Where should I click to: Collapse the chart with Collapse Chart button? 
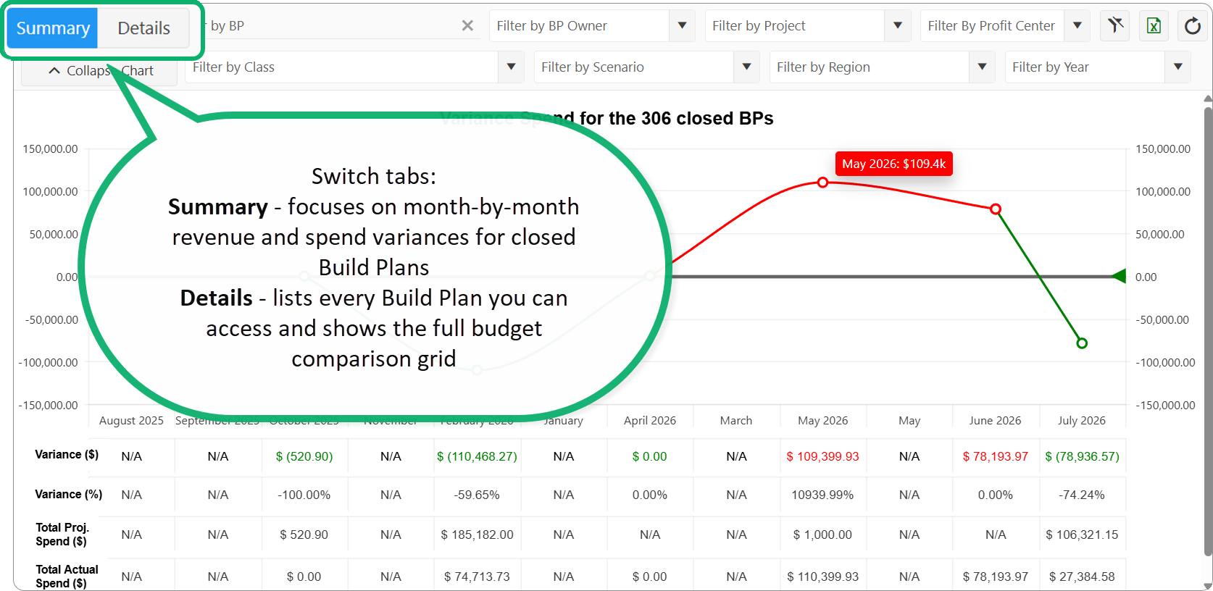(99, 71)
